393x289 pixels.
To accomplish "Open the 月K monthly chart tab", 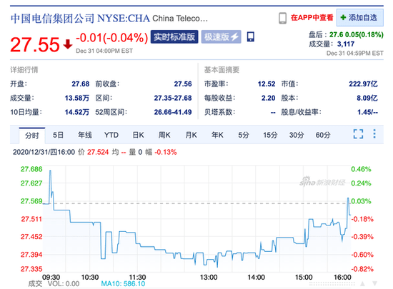I will tap(191, 135).
